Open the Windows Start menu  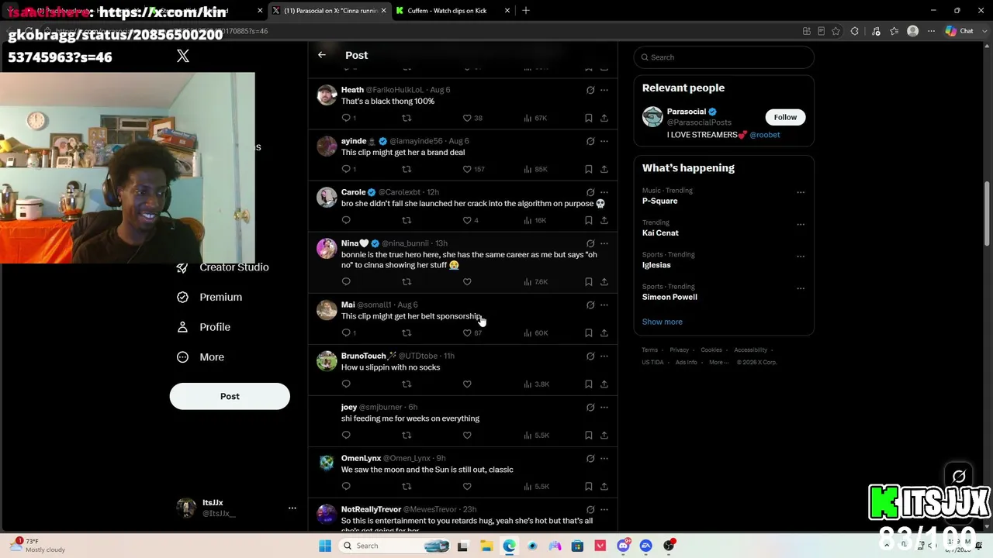point(325,546)
